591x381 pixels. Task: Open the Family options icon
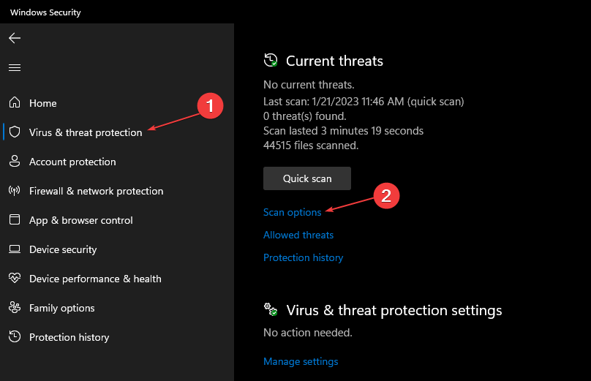(x=15, y=308)
